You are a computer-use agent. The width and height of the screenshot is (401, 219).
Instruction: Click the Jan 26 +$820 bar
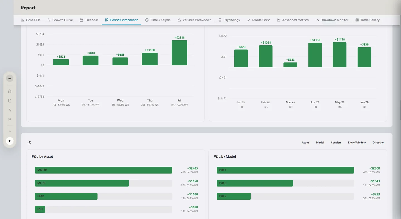coord(241,58)
